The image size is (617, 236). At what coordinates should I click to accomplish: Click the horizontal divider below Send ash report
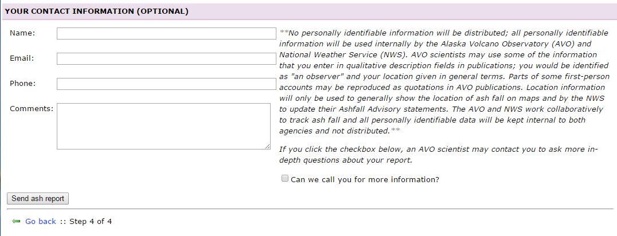[x=310, y=209]
